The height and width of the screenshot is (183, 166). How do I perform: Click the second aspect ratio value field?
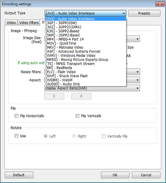(81, 96)
